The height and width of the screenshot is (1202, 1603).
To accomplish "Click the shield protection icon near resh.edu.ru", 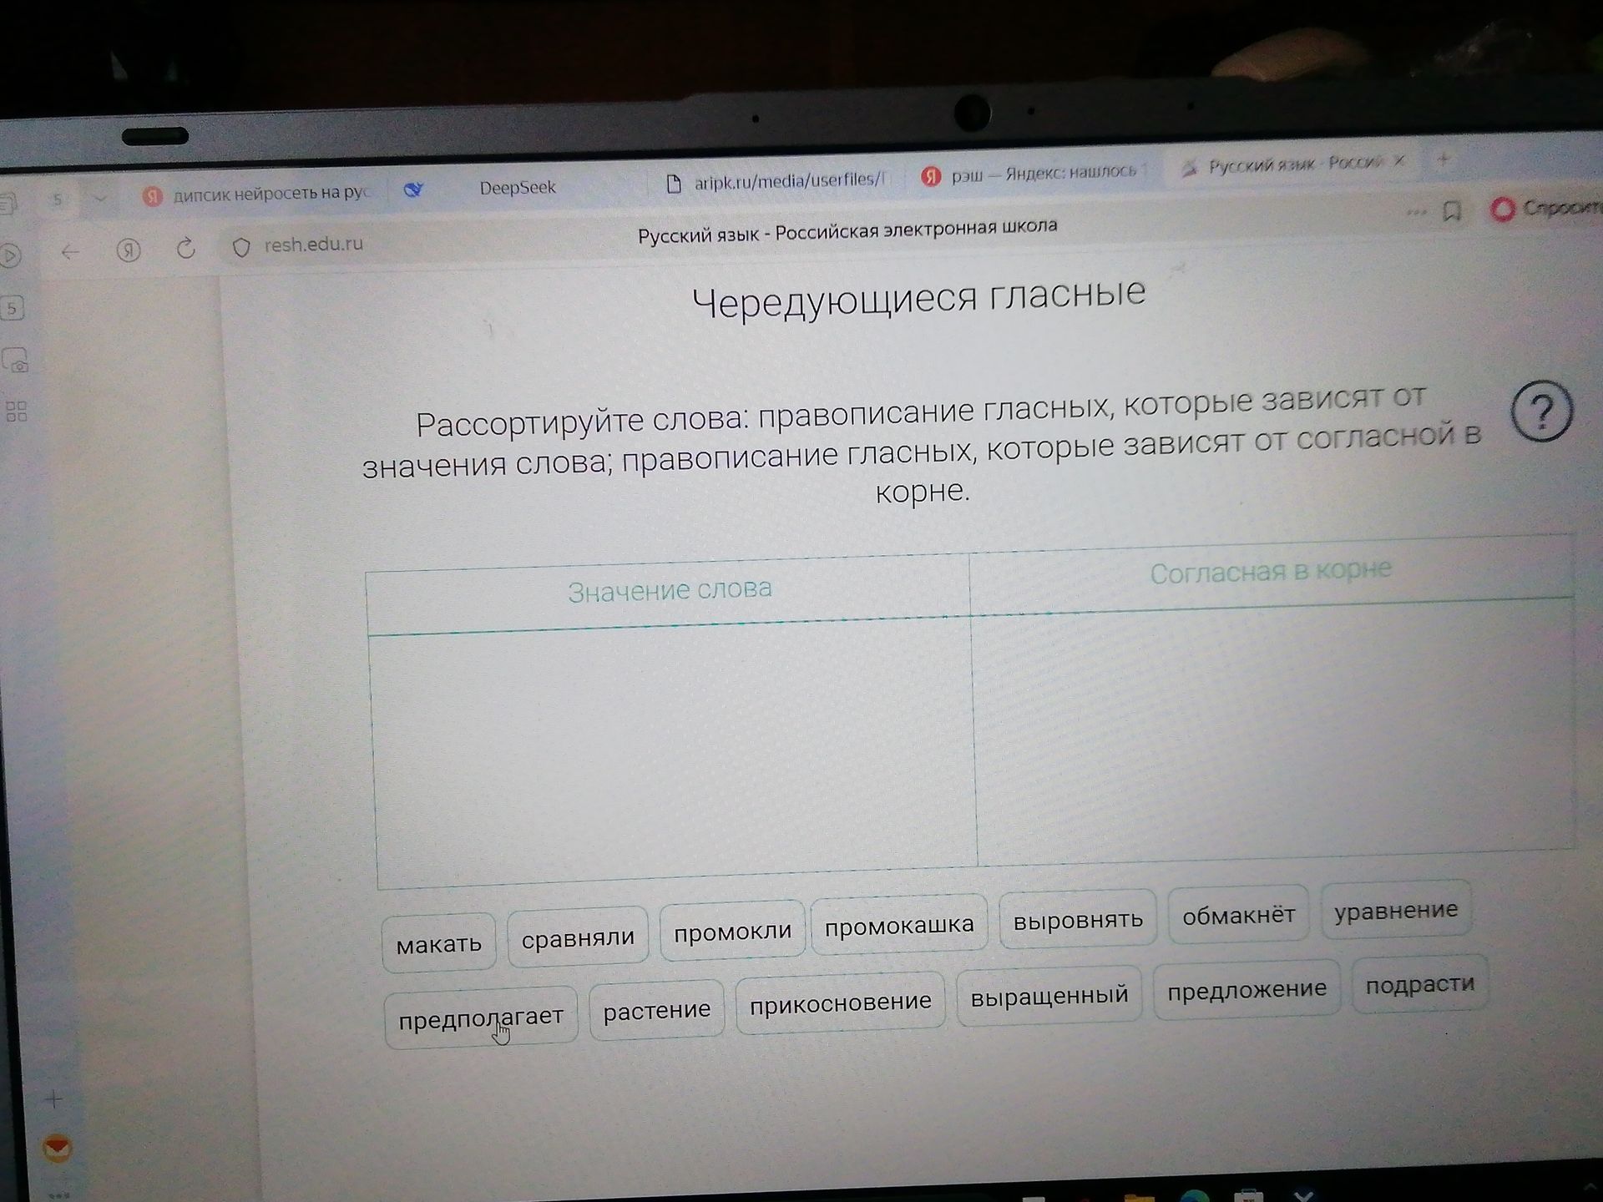I will click(241, 247).
